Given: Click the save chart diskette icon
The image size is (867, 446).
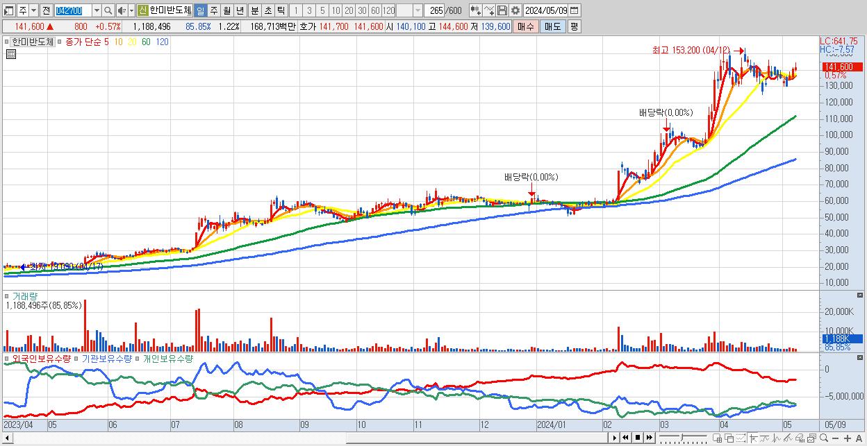Looking at the screenshot, I should click(502, 10).
